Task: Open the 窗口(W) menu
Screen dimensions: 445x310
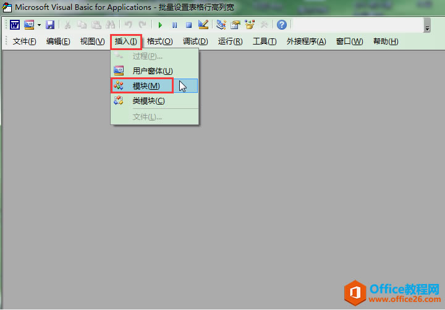Action: click(349, 41)
